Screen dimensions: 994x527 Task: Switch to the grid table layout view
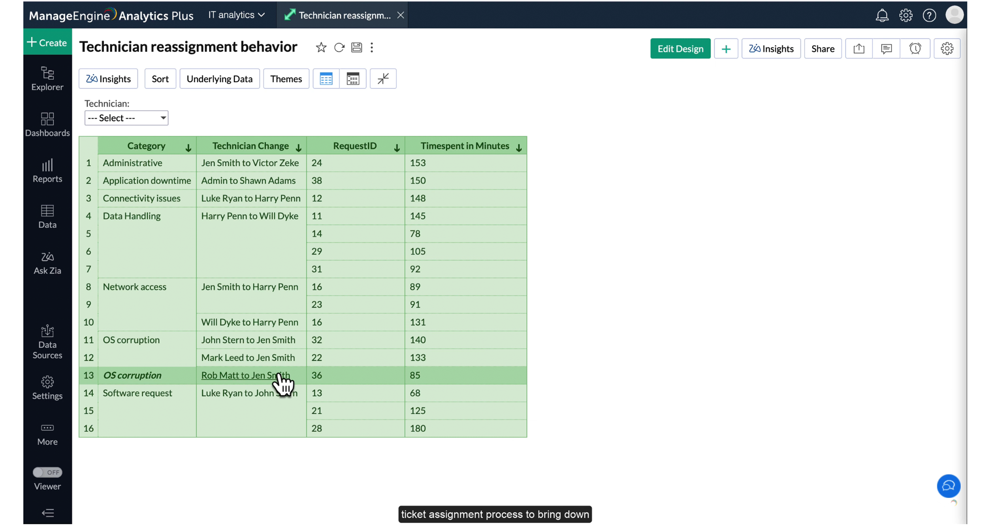tap(326, 79)
